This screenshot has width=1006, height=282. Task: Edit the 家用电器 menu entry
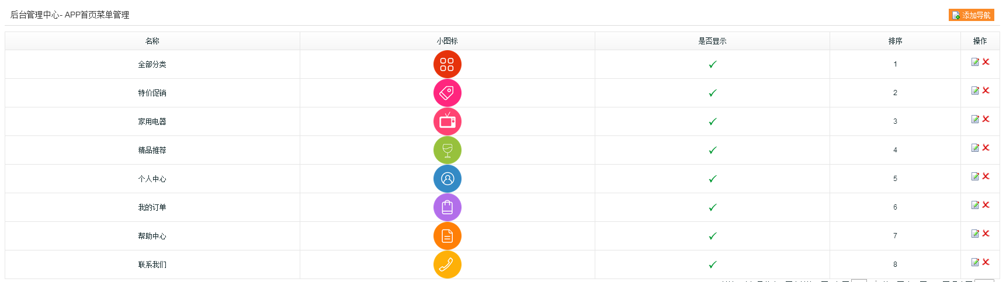point(975,119)
